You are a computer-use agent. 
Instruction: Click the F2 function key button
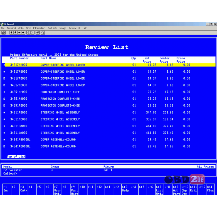coord(15,189)
